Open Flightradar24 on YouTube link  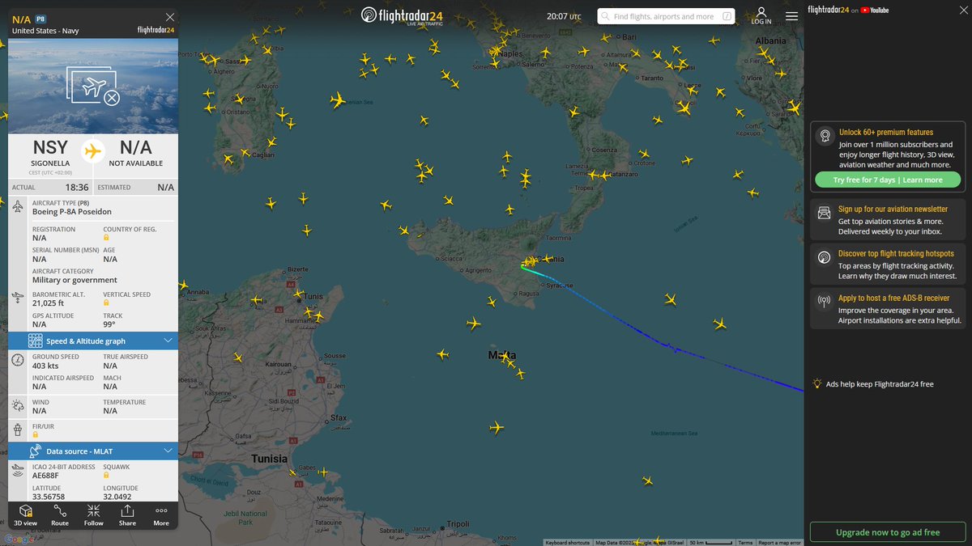[848, 10]
